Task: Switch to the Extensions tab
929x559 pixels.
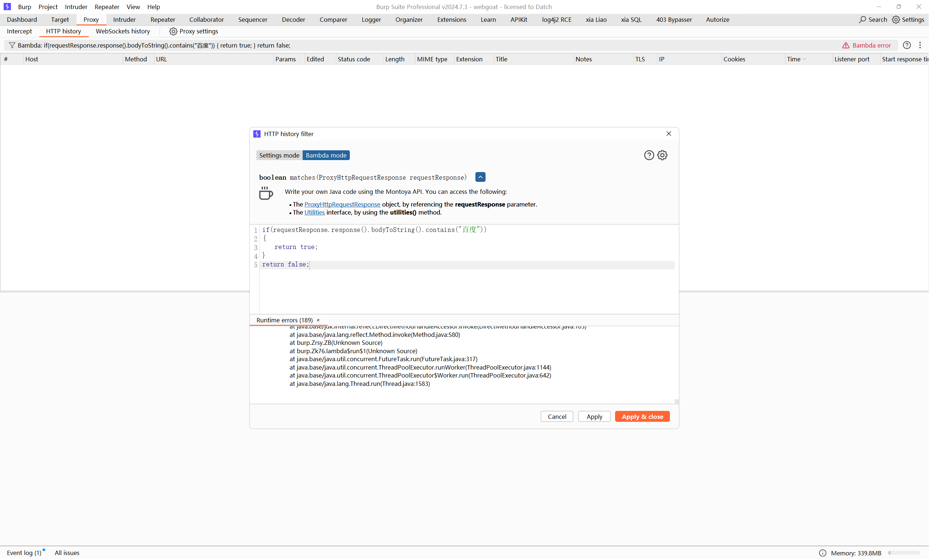Action: (x=451, y=20)
